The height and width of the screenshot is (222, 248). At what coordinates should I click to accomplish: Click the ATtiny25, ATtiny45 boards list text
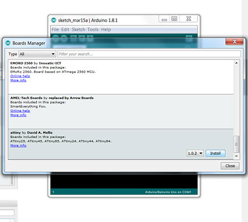coord(61,141)
